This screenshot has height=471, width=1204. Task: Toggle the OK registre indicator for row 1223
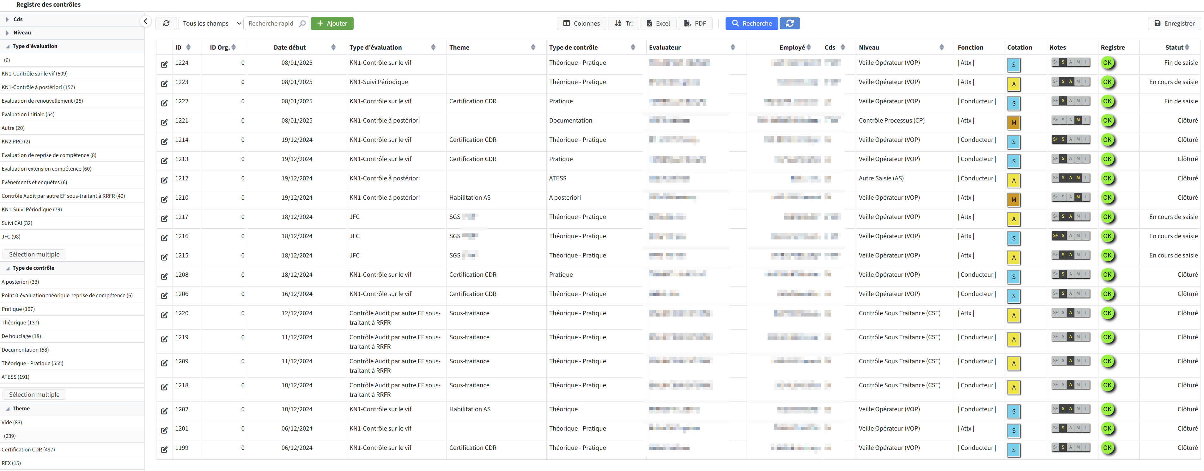coord(1107,82)
